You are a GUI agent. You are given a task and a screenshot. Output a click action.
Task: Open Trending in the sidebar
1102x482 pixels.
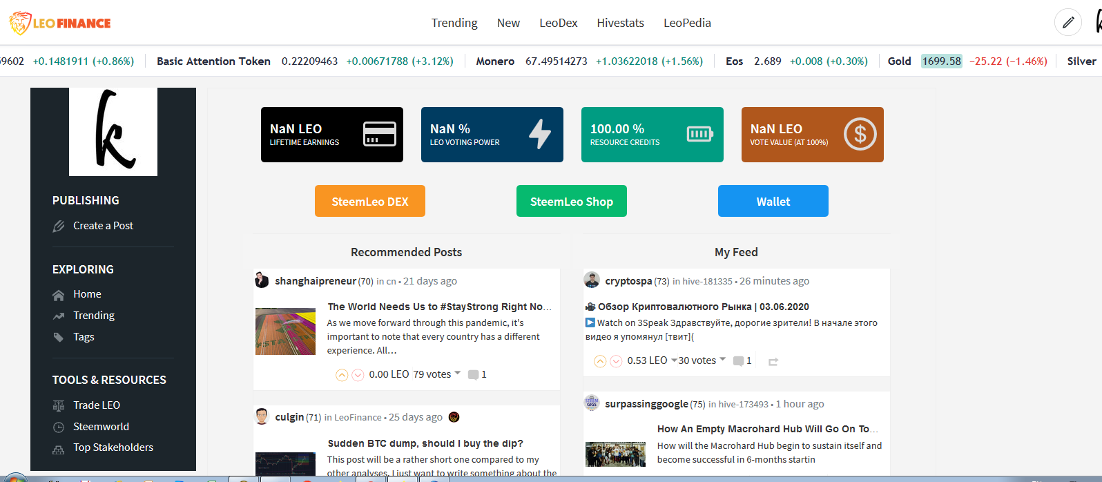[94, 316]
